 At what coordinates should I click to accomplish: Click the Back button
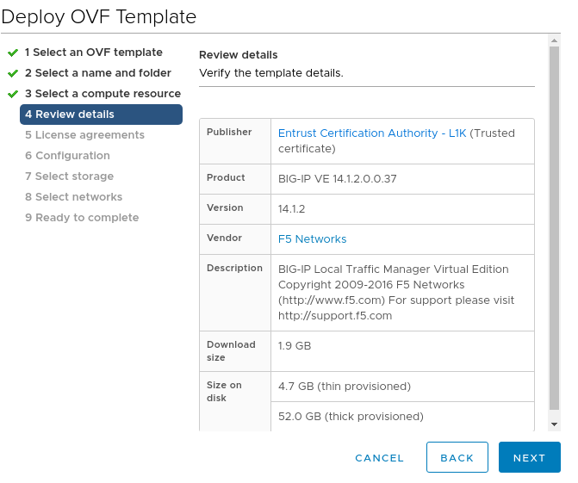click(x=457, y=457)
